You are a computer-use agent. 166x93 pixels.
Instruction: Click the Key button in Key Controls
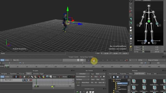96,77
